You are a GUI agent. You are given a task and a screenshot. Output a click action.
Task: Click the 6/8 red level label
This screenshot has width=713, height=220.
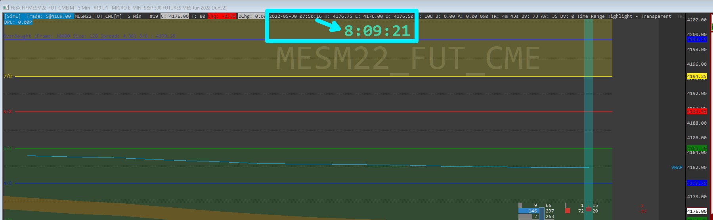point(8,112)
